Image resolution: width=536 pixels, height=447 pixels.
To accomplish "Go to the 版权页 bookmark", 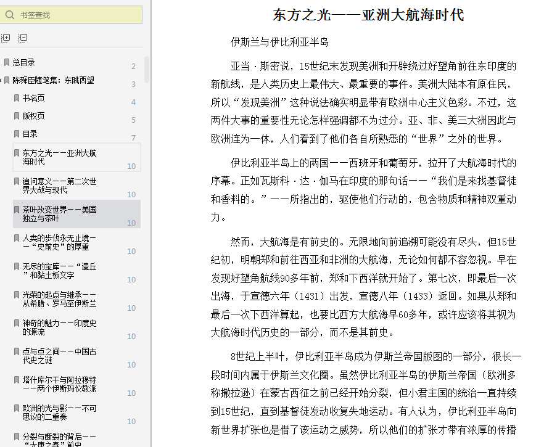I will 33,116.
